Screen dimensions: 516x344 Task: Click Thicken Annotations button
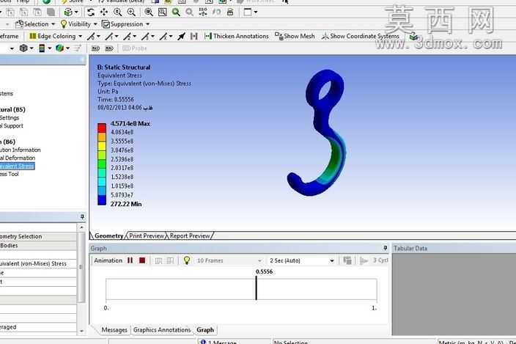click(237, 36)
